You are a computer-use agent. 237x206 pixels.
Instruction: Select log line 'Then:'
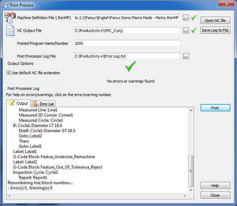point(24,141)
